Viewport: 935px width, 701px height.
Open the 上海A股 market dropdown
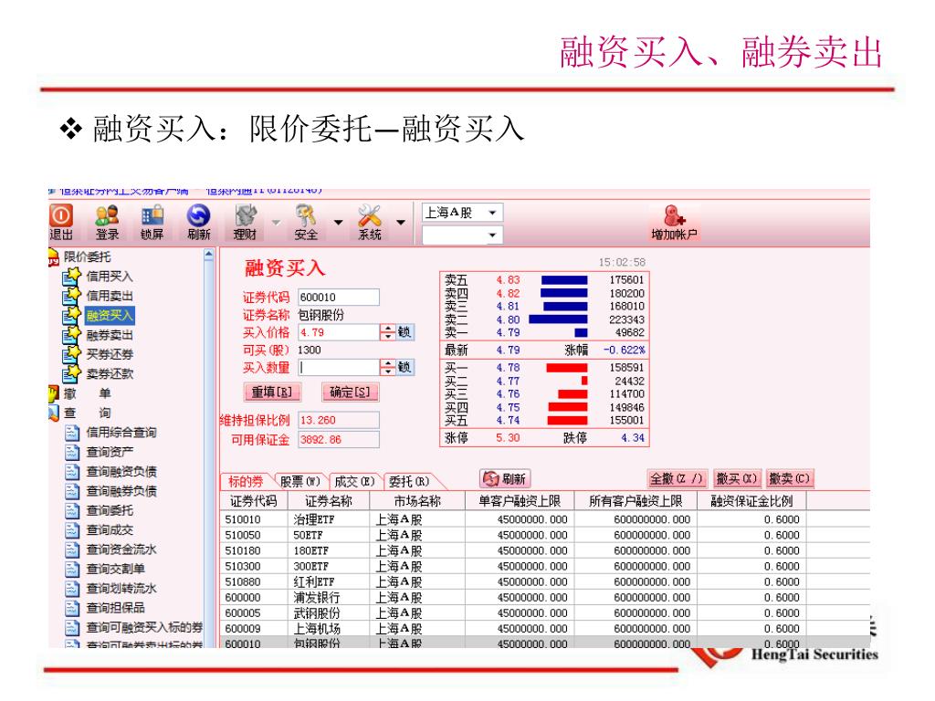tap(463, 213)
